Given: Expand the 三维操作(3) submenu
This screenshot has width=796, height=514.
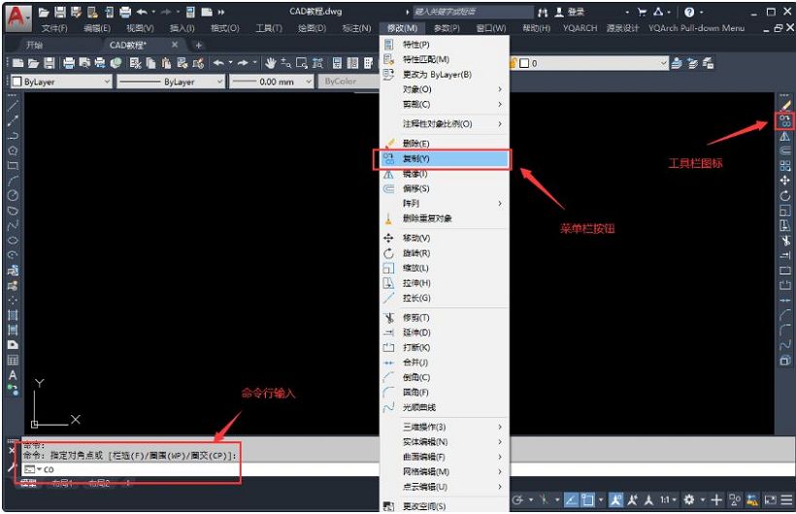Looking at the screenshot, I should (445, 427).
